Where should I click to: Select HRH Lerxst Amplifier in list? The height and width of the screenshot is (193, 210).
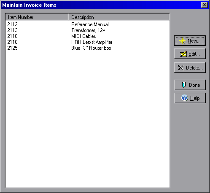click(92, 42)
